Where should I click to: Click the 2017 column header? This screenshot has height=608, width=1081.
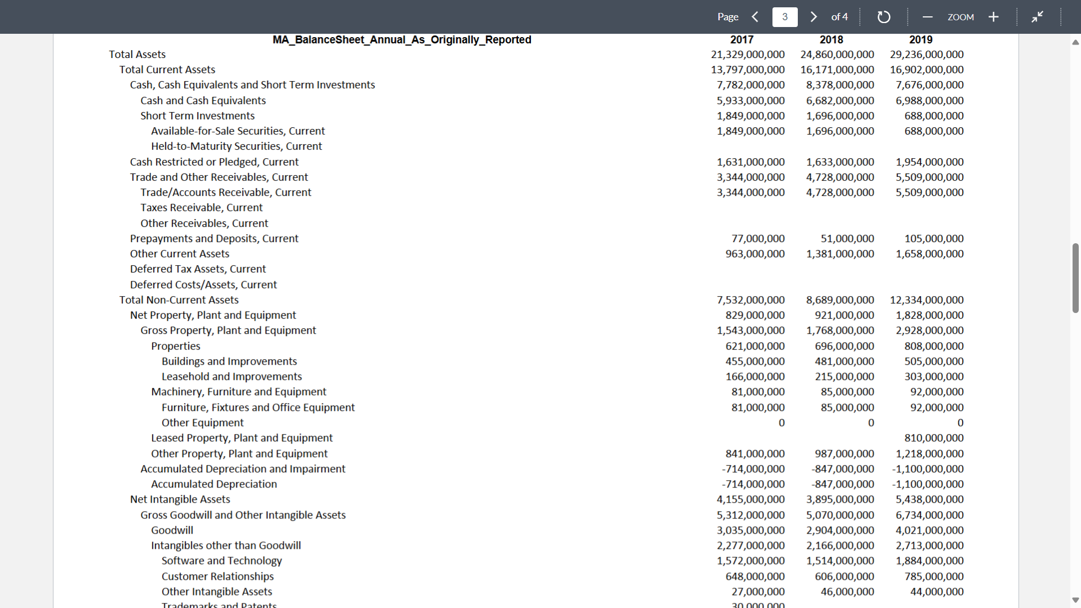click(741, 39)
